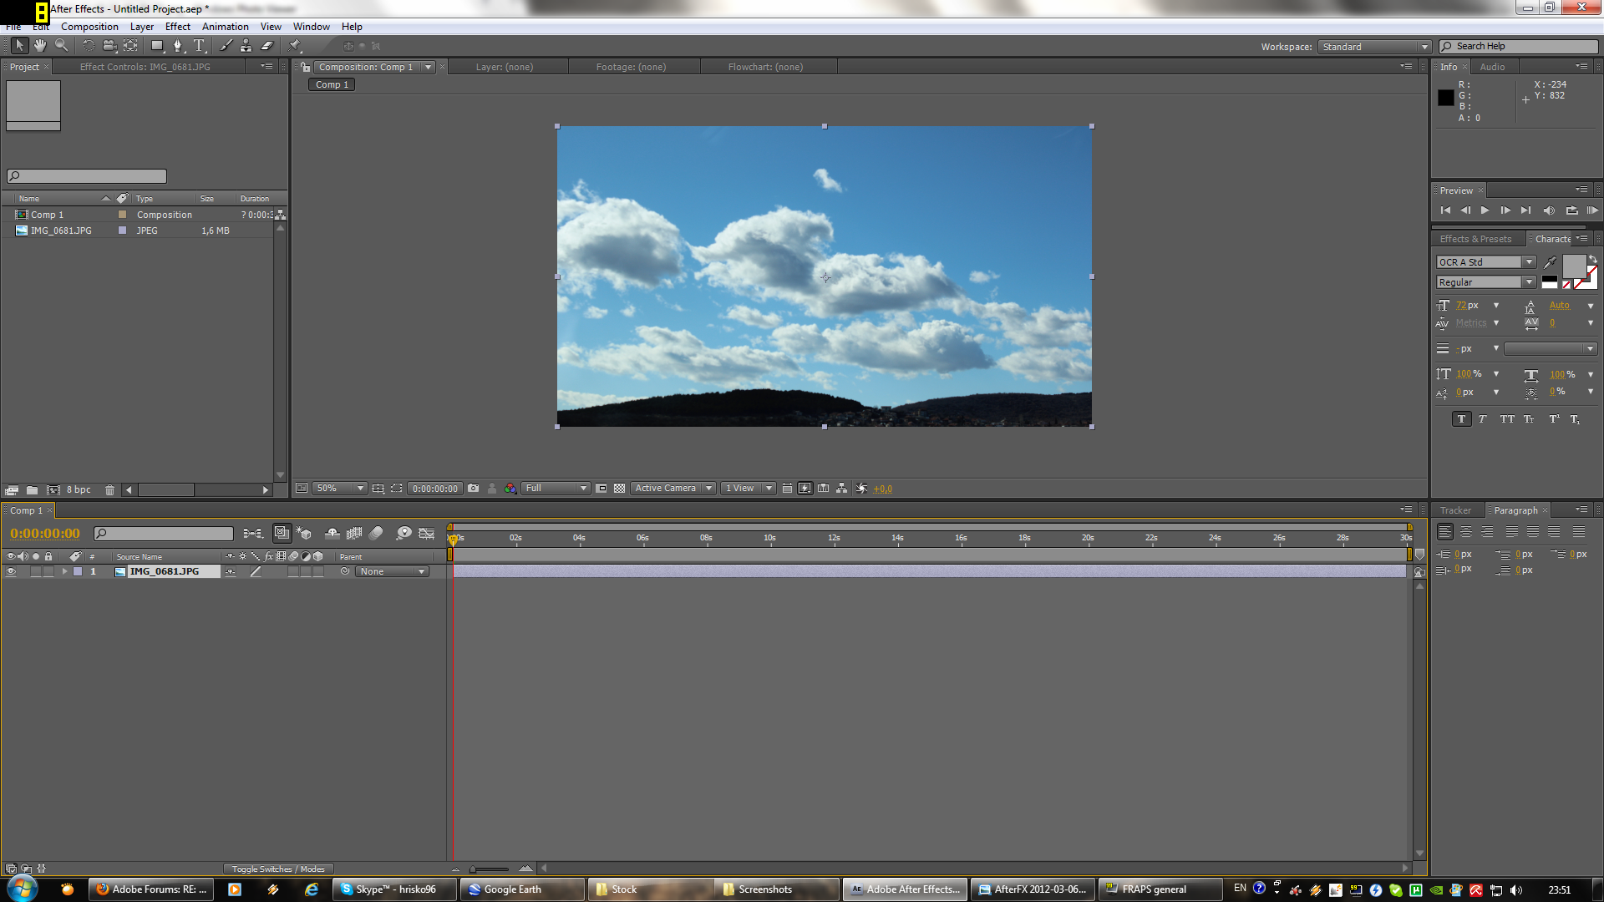
Task: Create a new composition from the Project panel footer
Action: tap(53, 490)
